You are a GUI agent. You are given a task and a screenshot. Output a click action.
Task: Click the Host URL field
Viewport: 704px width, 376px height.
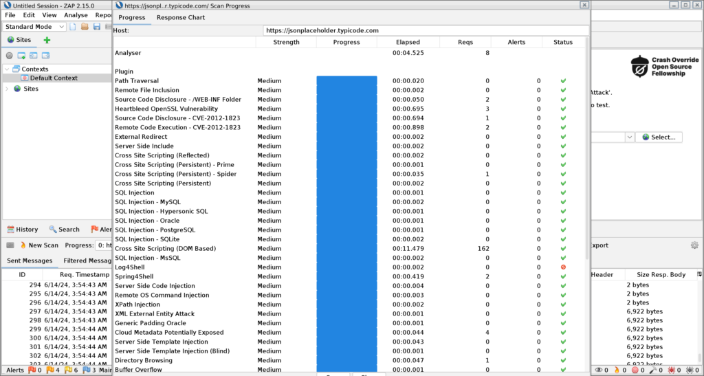click(426, 30)
